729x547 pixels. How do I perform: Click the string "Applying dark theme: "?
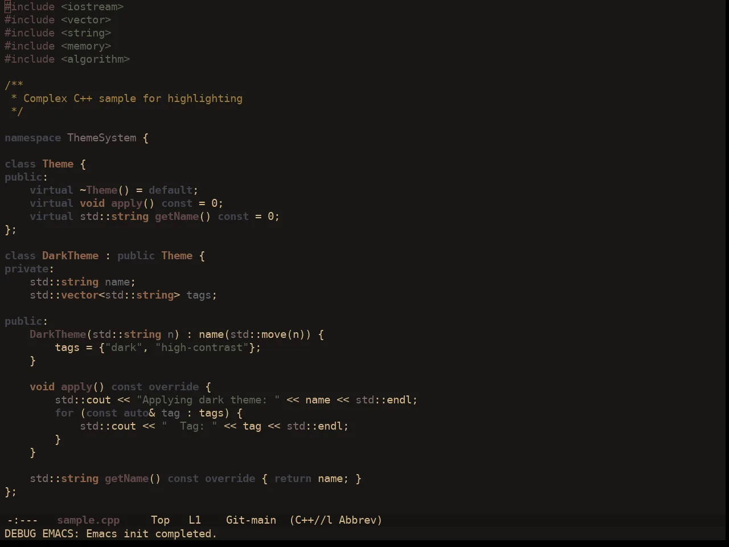[208, 400]
